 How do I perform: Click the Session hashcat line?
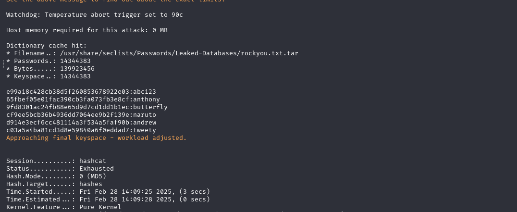click(x=56, y=161)
